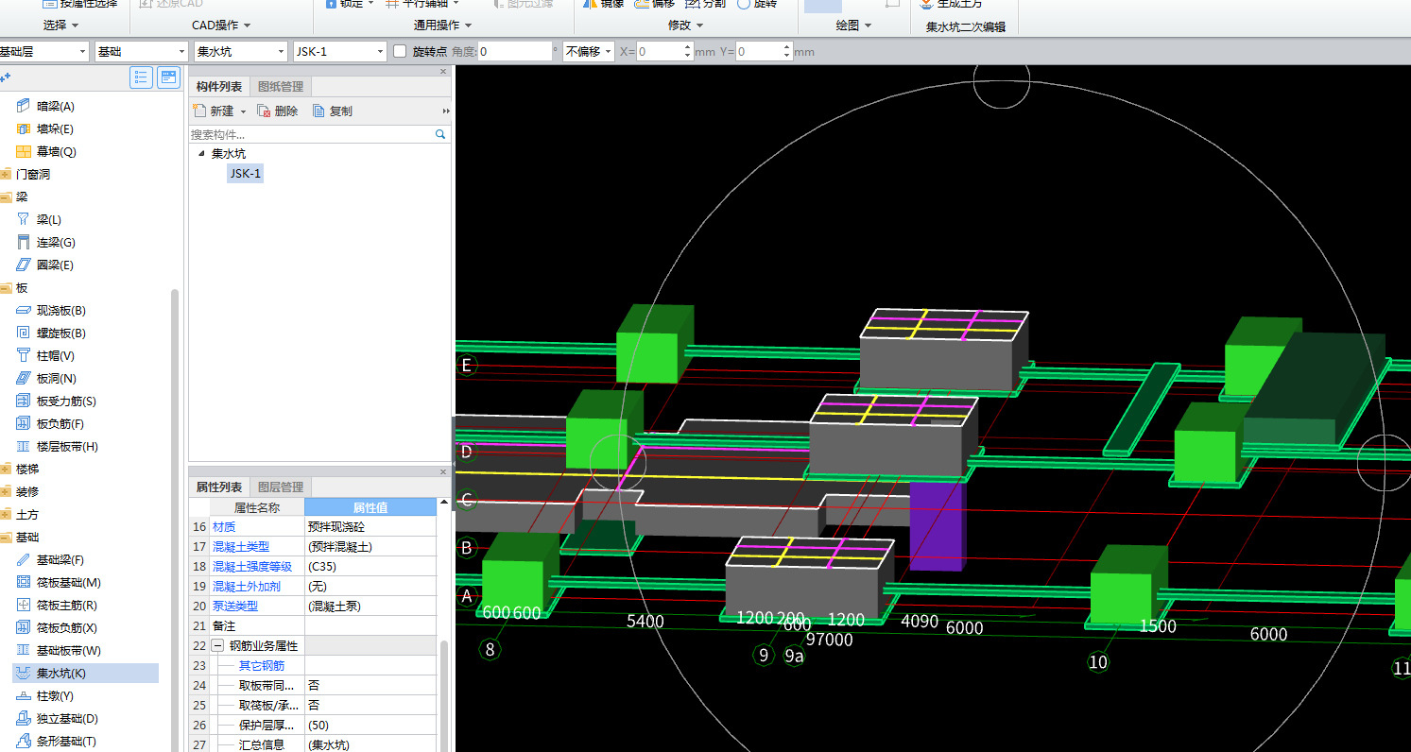1411x752 pixels.
Task: Switch navigation tree to list view icon
Action: tap(142, 77)
